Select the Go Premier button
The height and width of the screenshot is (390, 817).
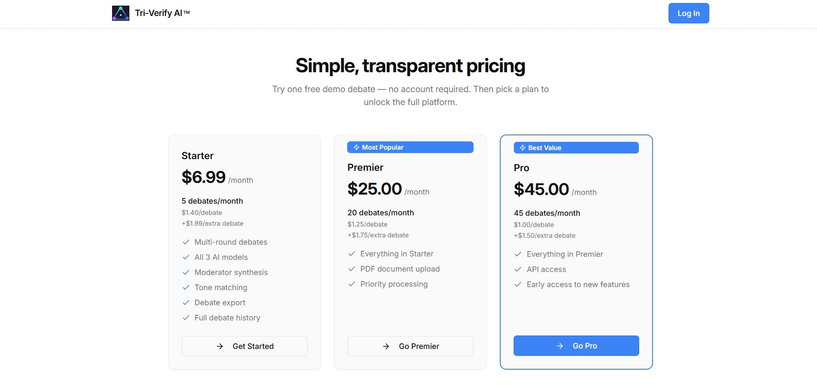tap(410, 346)
